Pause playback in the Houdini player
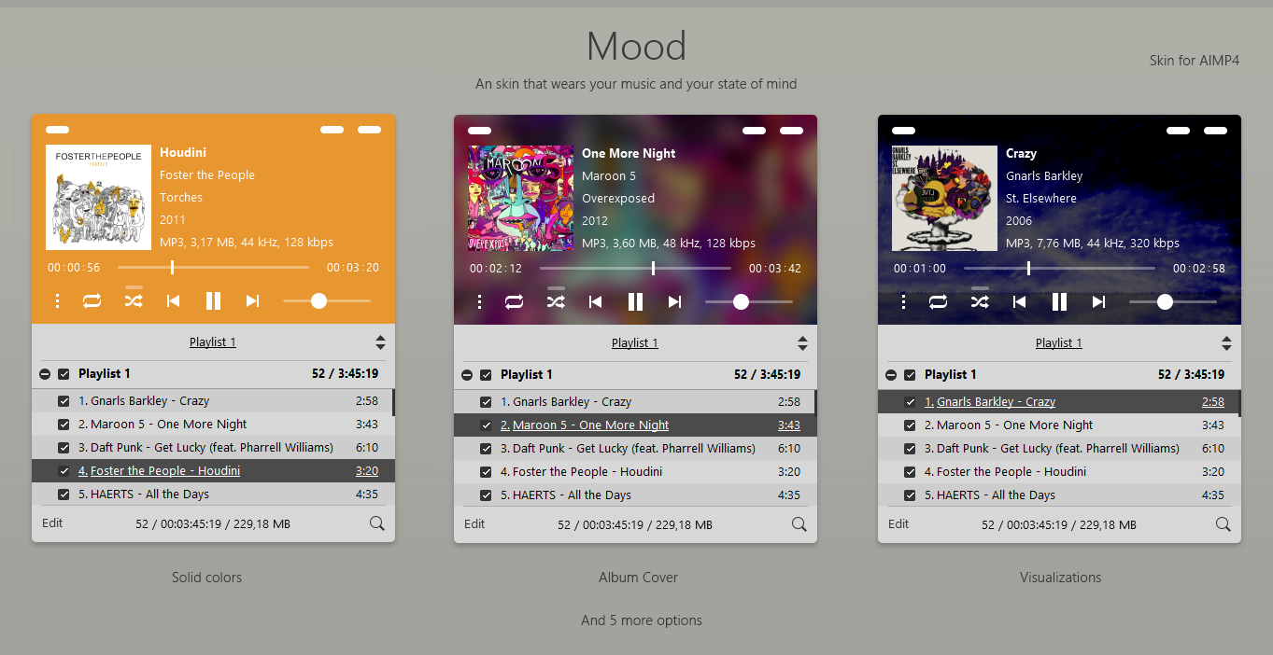The height and width of the screenshot is (655, 1273). tap(213, 300)
